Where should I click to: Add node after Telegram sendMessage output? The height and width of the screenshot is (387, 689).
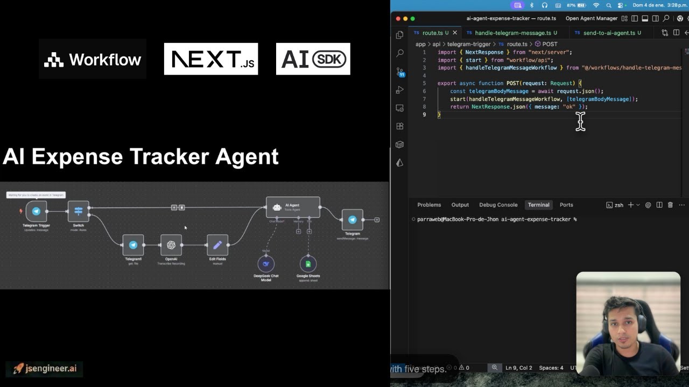click(x=377, y=220)
